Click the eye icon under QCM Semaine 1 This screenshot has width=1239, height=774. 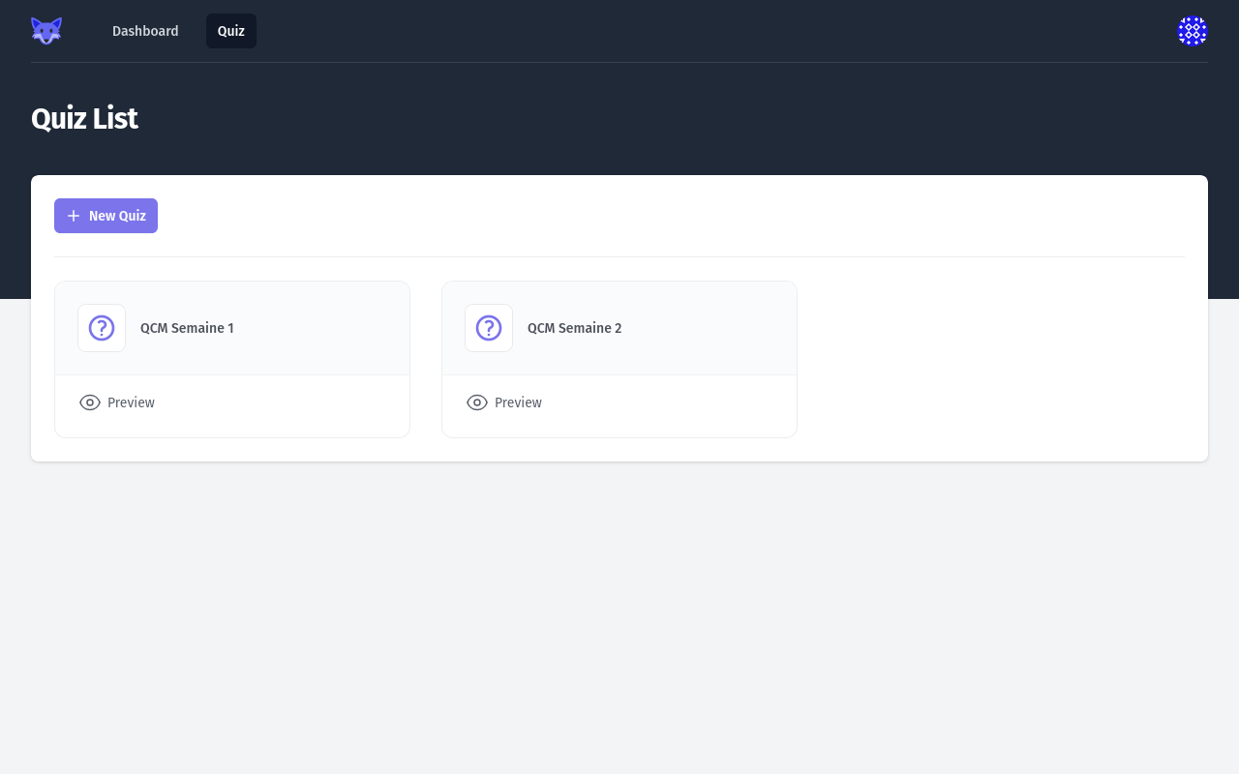coord(90,402)
